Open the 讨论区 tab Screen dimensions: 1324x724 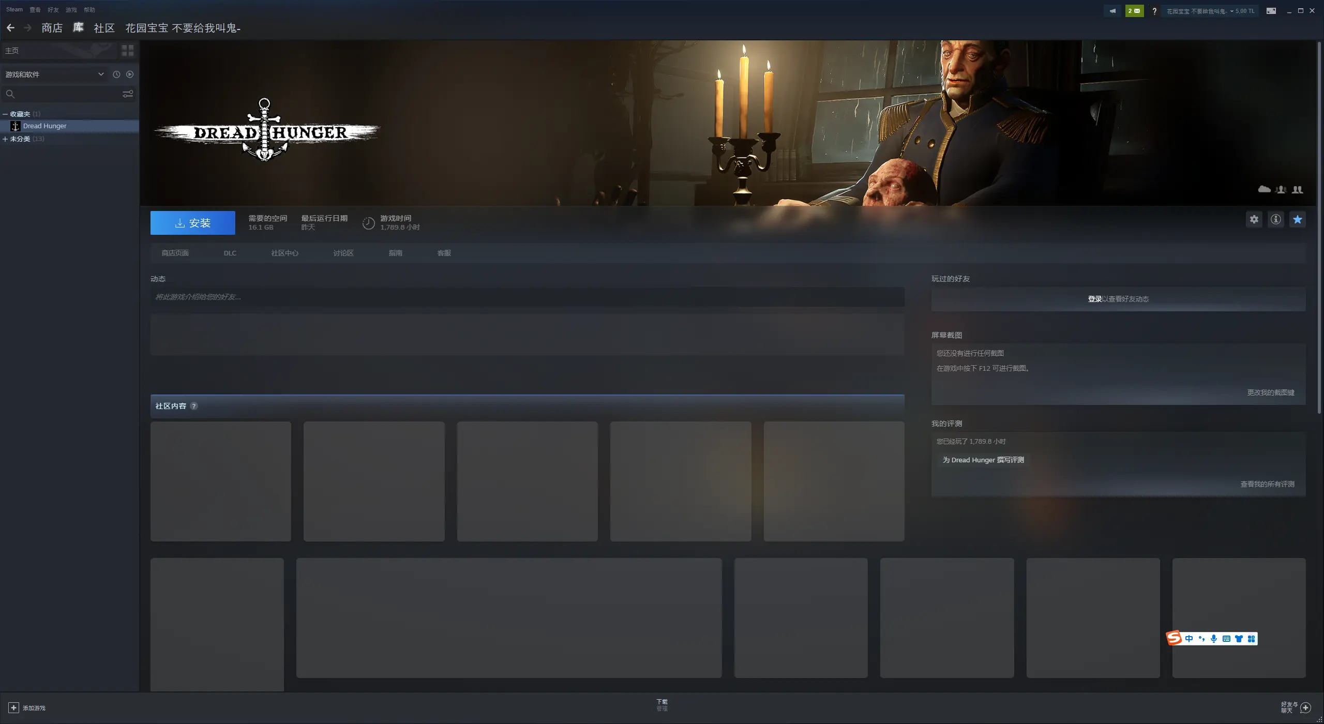click(343, 253)
